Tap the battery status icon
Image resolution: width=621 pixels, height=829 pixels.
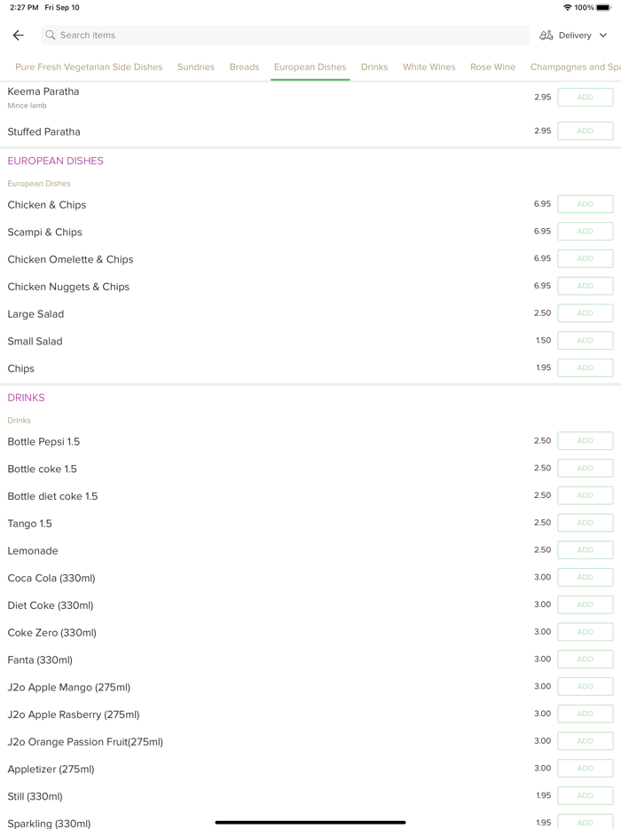(x=603, y=7)
